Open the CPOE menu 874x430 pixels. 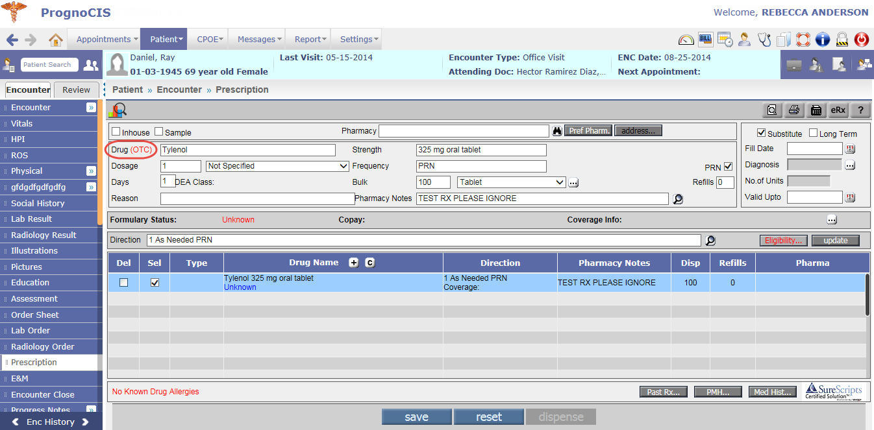point(208,40)
